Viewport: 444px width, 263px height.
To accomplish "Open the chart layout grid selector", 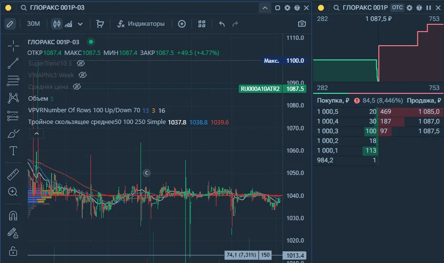I will coord(202,24).
